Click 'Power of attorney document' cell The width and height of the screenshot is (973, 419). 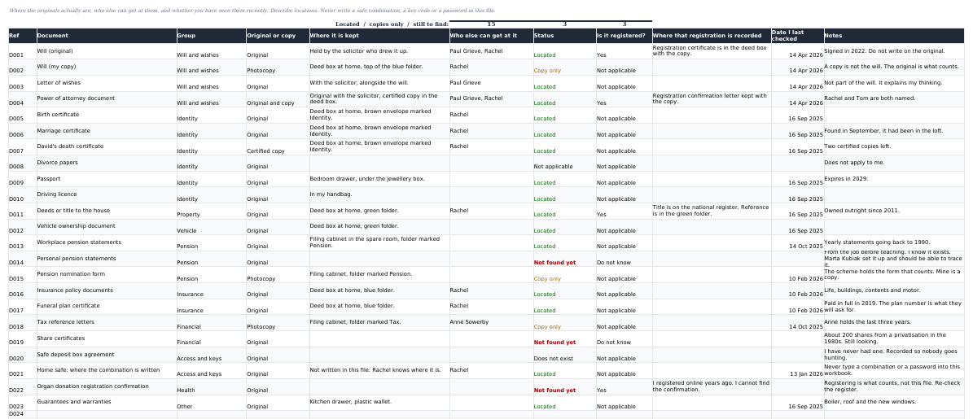click(x=107, y=99)
